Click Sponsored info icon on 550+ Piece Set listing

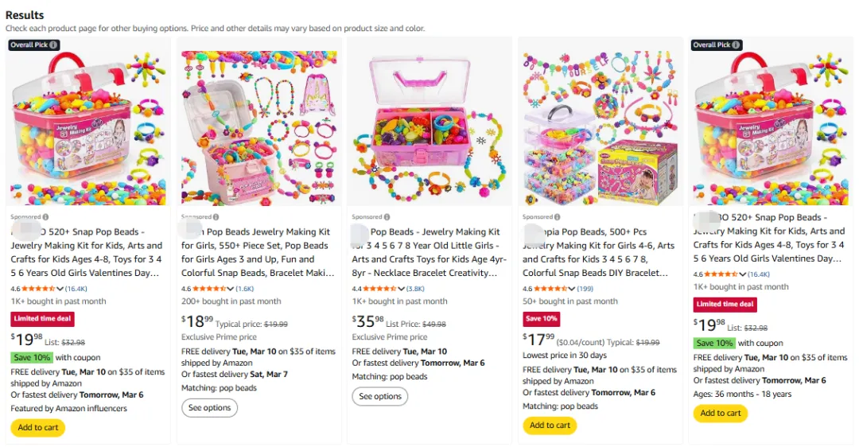pos(216,217)
